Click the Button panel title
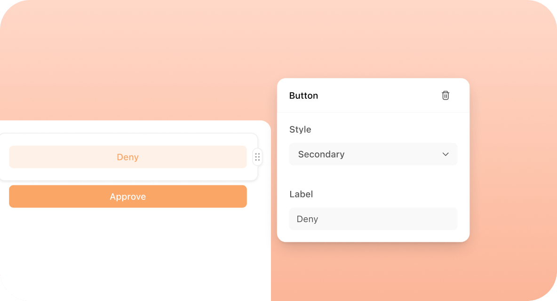557x301 pixels. (303, 95)
